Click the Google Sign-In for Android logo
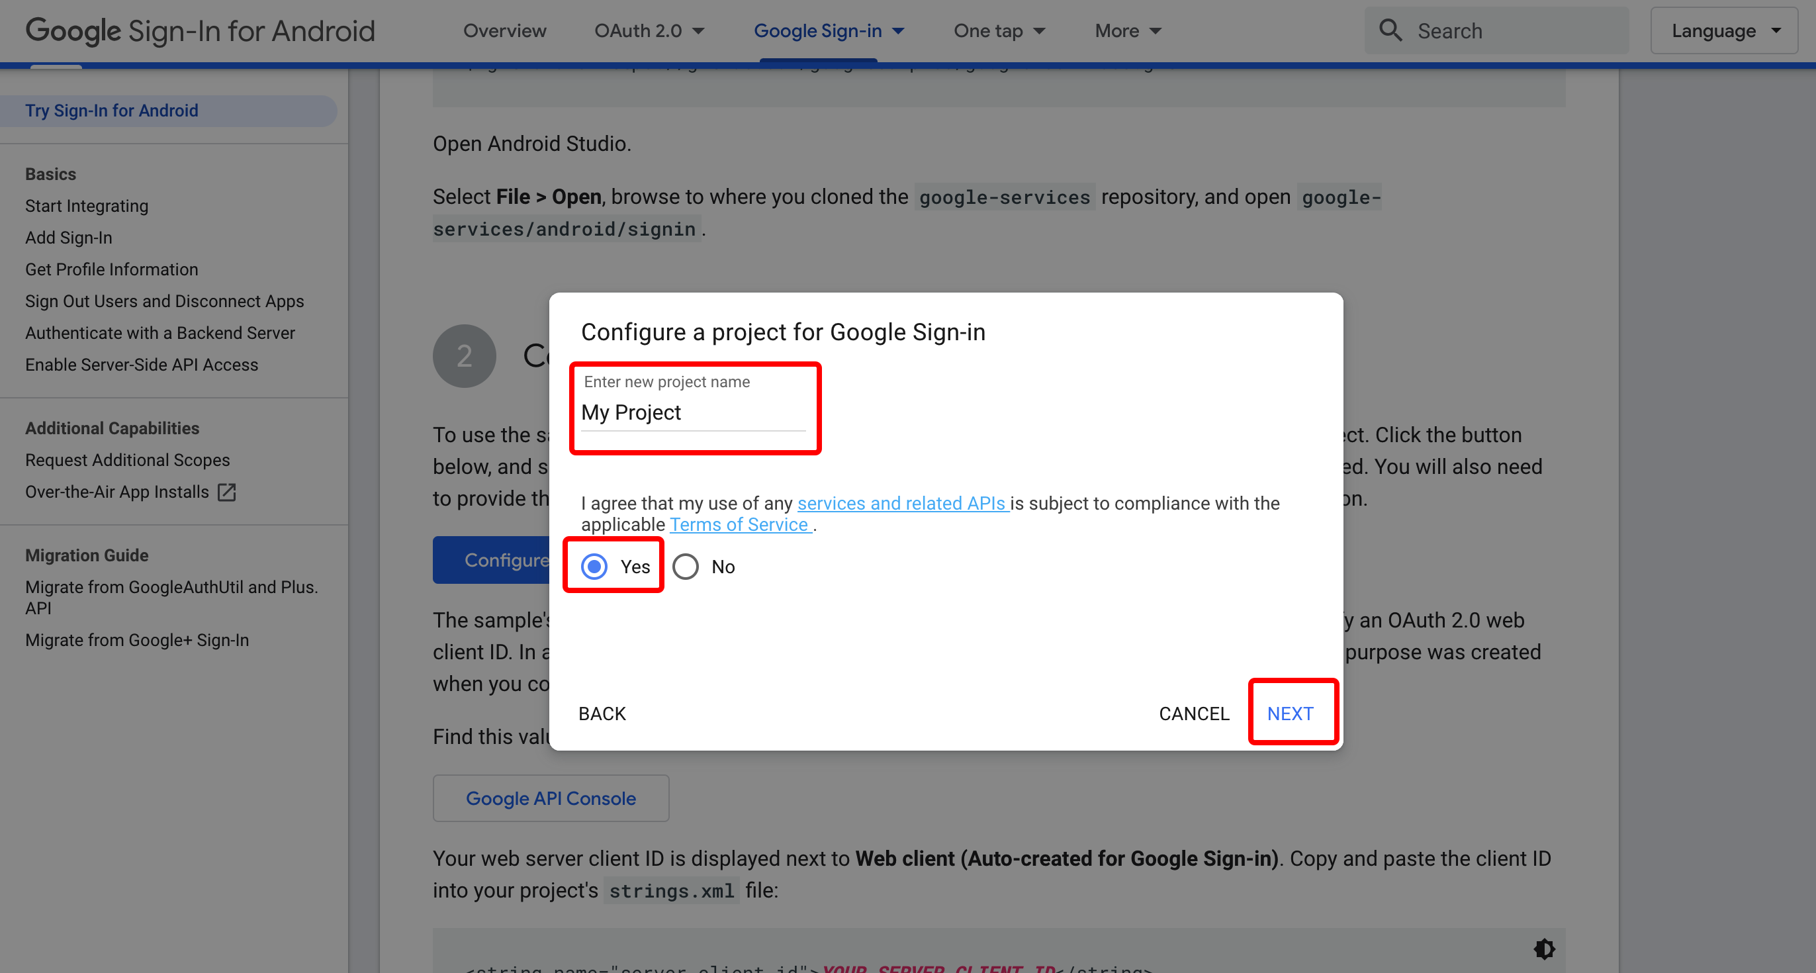Screen dimensions: 1816x973 coord(201,30)
